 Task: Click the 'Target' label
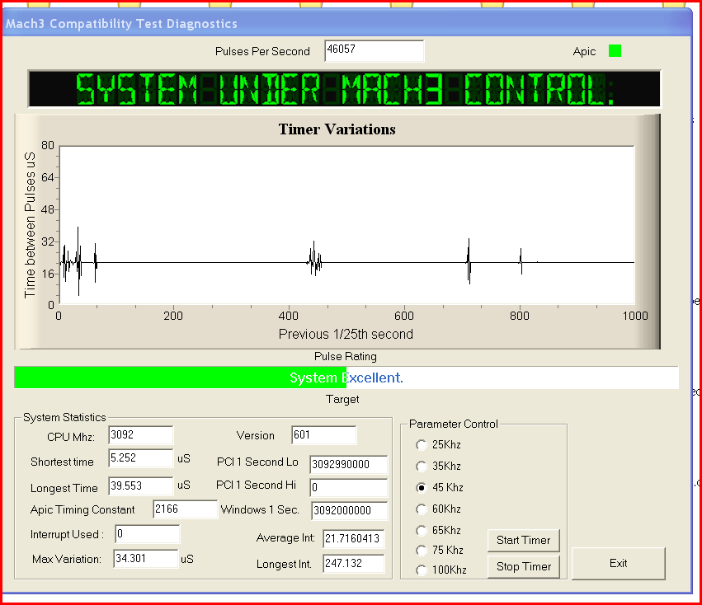pyautogui.click(x=342, y=399)
